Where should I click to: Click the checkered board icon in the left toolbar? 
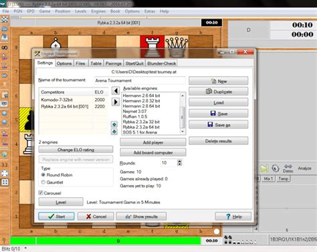click(x=5, y=19)
